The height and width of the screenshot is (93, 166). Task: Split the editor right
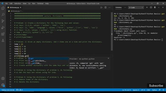[x=106, y=7]
